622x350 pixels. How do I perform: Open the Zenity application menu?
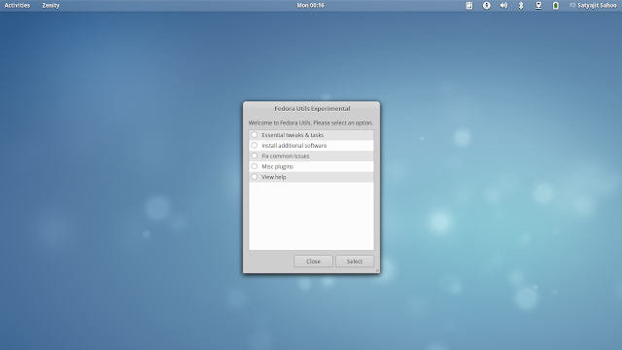[51, 6]
